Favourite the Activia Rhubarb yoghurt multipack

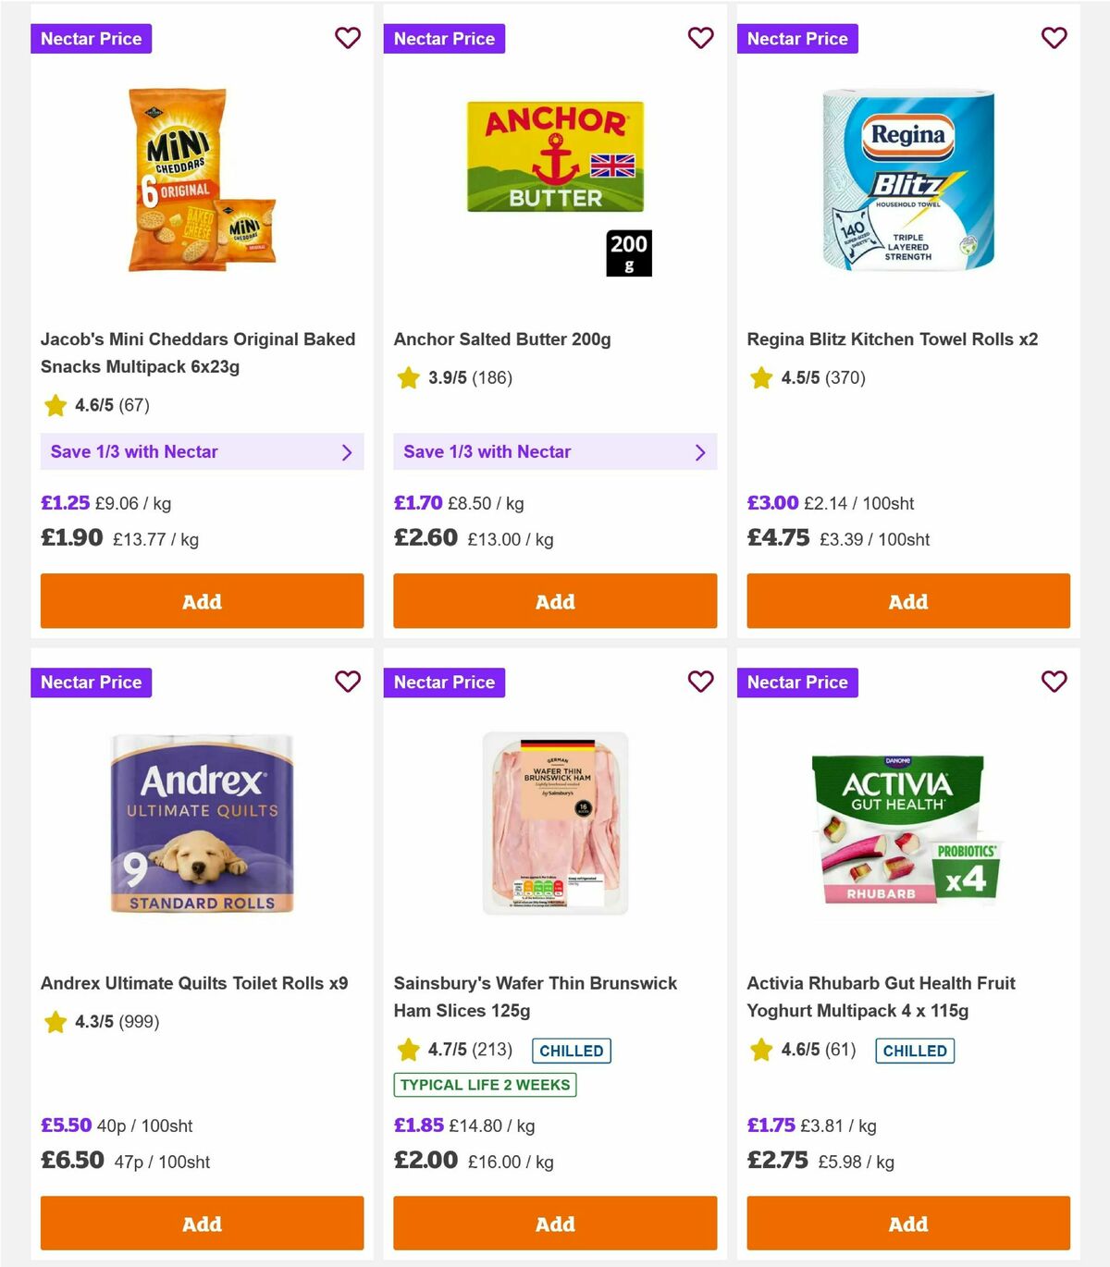(1054, 682)
